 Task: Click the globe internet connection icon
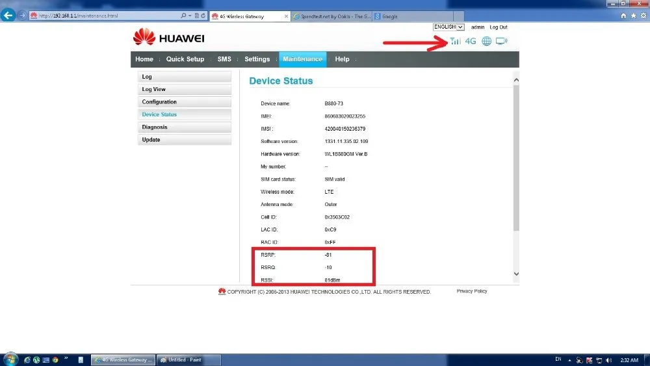click(486, 41)
